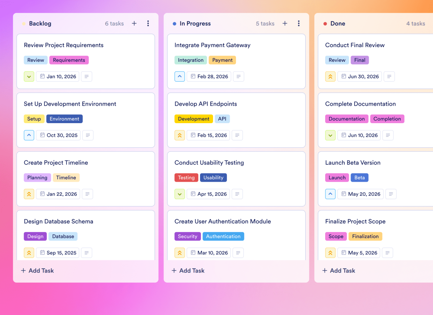Open the priority dropdown on Create Project Timeline
Screen dimensions: 433x315
(x=29, y=194)
